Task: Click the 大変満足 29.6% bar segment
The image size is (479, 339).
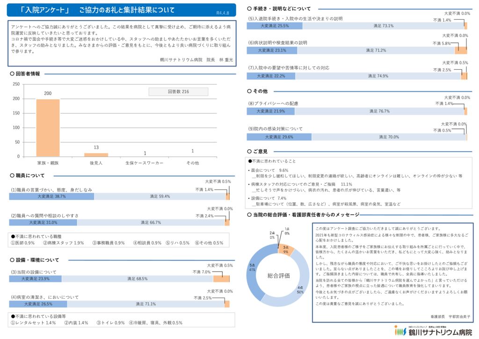Action: click(279, 137)
